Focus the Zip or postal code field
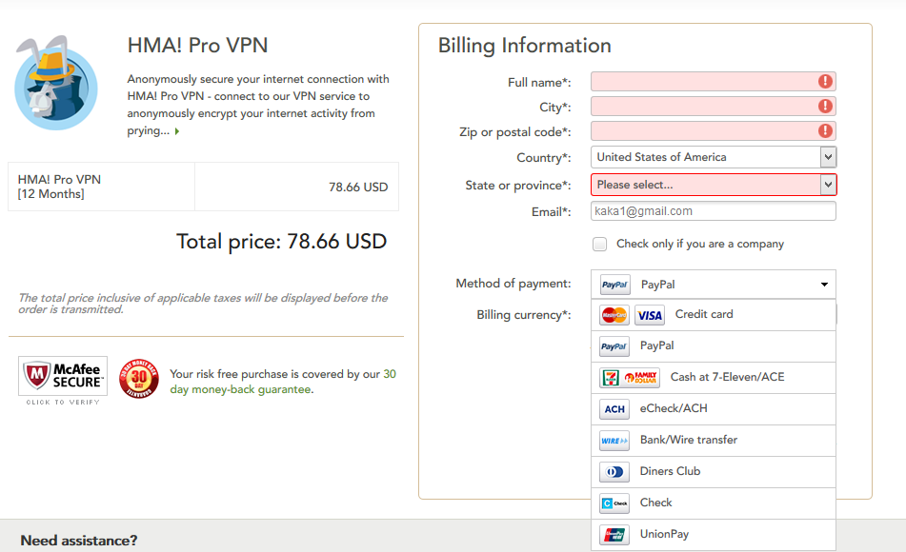Viewport: 906px width, 552px height. (x=714, y=131)
